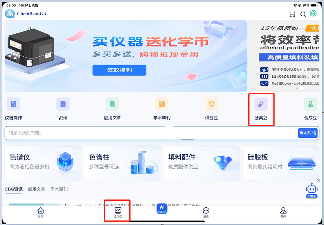Open the 资讯 news icon
Viewport: 324px width, 225px height.
pos(63,104)
